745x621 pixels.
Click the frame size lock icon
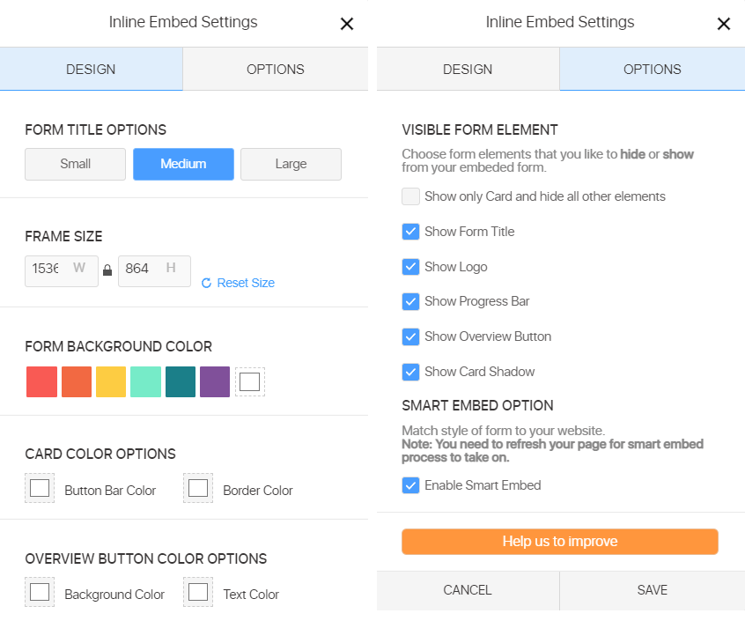click(107, 271)
